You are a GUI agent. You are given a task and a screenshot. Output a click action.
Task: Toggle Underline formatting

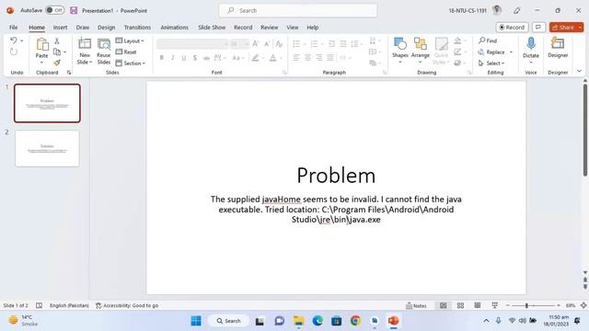coord(184,58)
